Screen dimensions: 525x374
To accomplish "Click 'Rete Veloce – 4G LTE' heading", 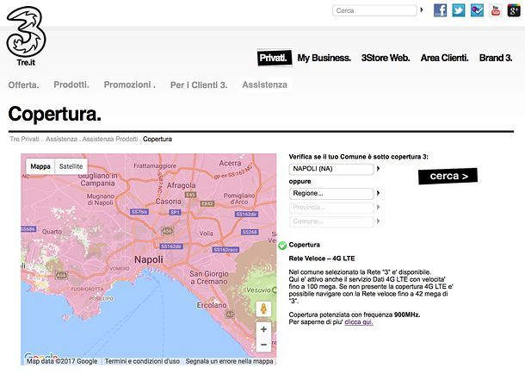I will (322, 259).
